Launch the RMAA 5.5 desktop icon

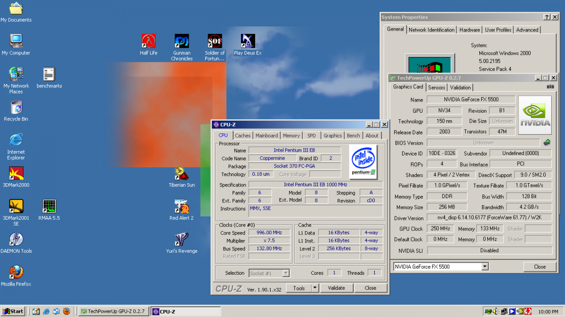tap(49, 207)
